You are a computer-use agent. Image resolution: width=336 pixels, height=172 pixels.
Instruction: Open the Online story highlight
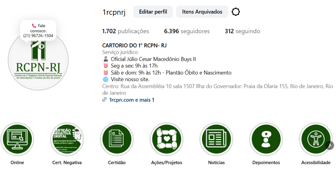pos(17,139)
